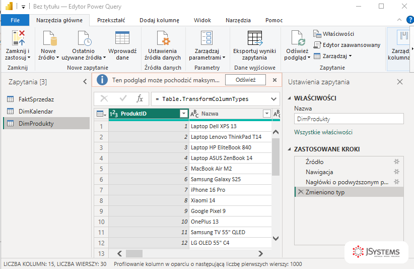Open the Nowe źródło icon
Viewport: 414px width, 269px height.
click(50, 38)
